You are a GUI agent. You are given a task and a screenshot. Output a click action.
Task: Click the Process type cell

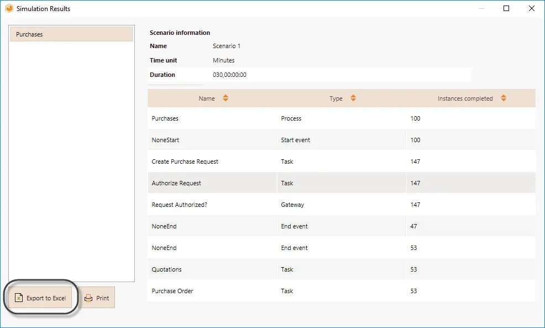coord(342,118)
